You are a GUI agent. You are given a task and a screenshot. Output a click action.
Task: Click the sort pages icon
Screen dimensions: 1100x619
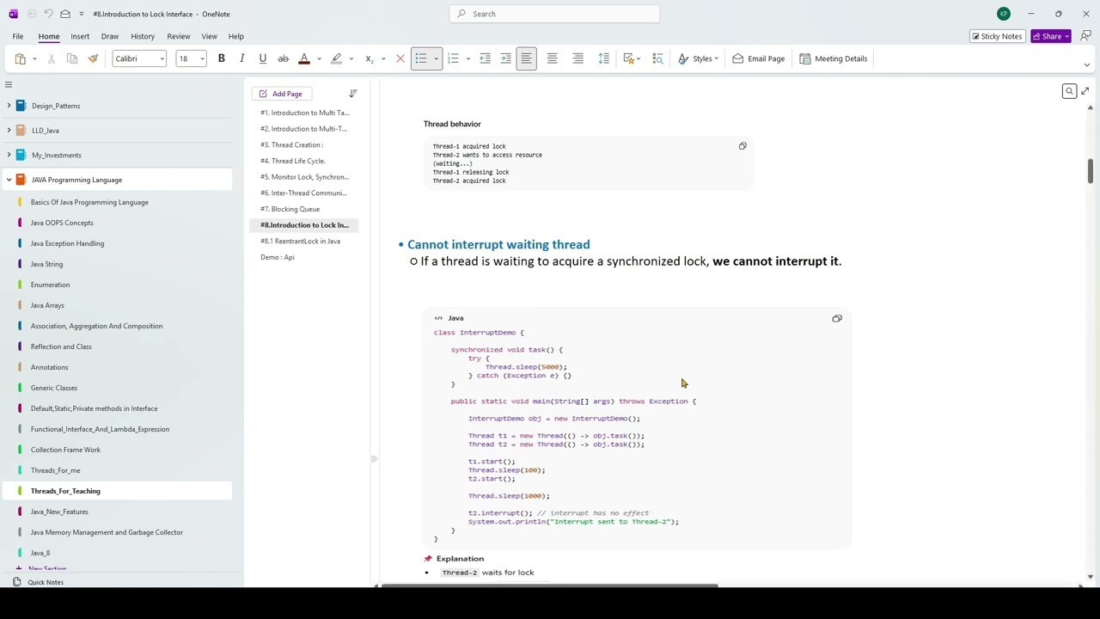click(352, 94)
